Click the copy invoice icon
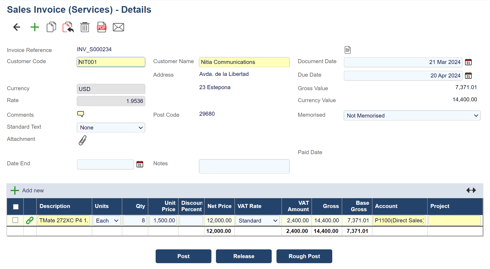 [x=51, y=27]
